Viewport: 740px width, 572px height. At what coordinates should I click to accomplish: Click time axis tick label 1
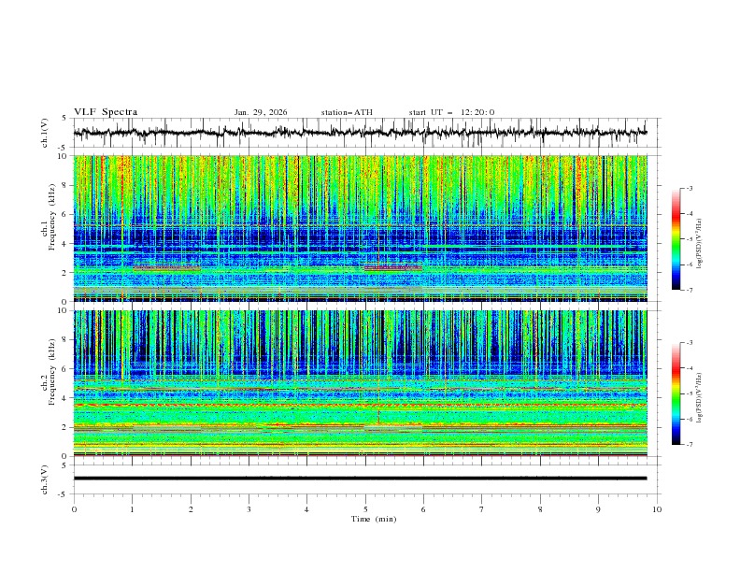tap(133, 509)
